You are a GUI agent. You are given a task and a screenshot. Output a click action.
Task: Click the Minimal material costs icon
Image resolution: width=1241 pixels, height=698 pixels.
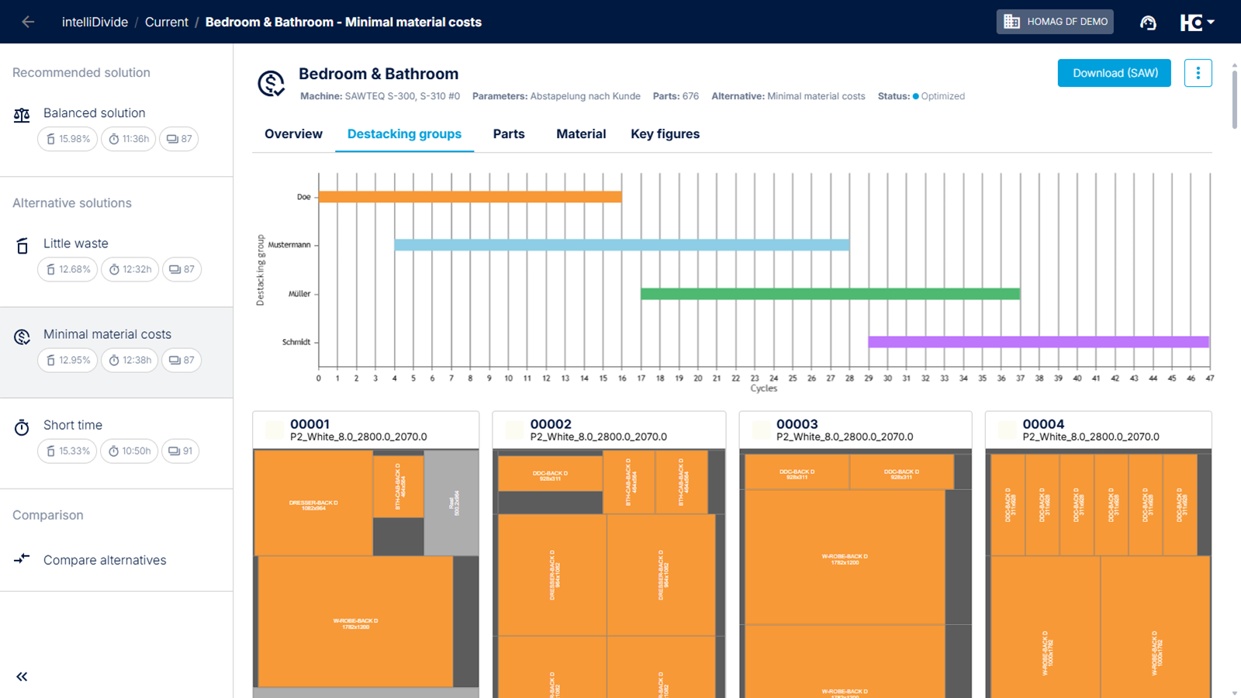pos(22,337)
